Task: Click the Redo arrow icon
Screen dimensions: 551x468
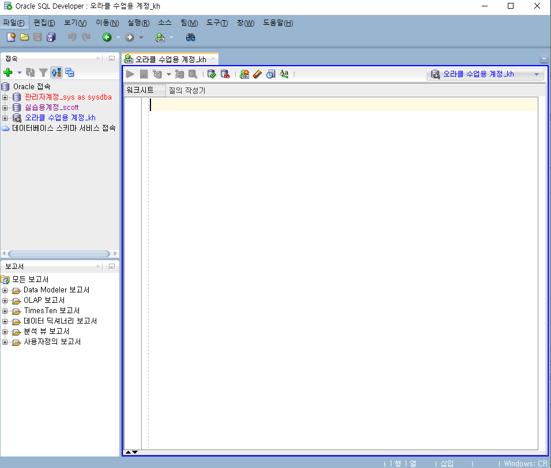Action: [86, 37]
